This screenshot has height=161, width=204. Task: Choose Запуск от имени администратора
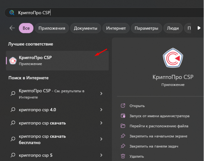click(x=159, y=116)
